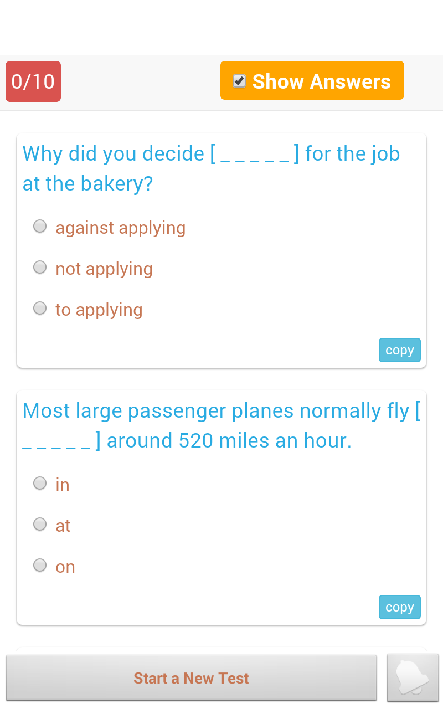Select the 'against applying' radio button
The width and height of the screenshot is (443, 709).
point(40,227)
